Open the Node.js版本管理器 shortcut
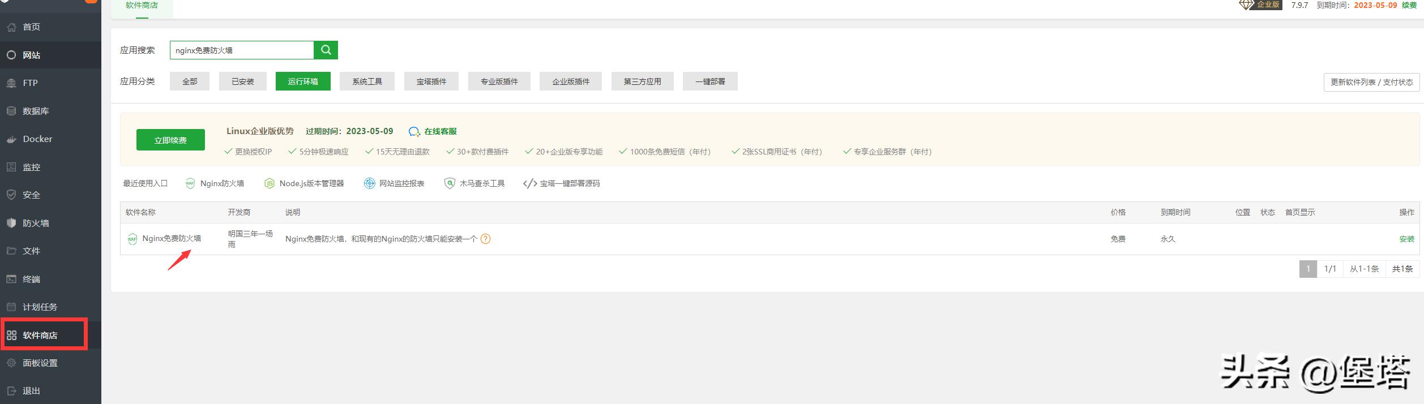Screen dimensions: 1424x404 [x=311, y=183]
